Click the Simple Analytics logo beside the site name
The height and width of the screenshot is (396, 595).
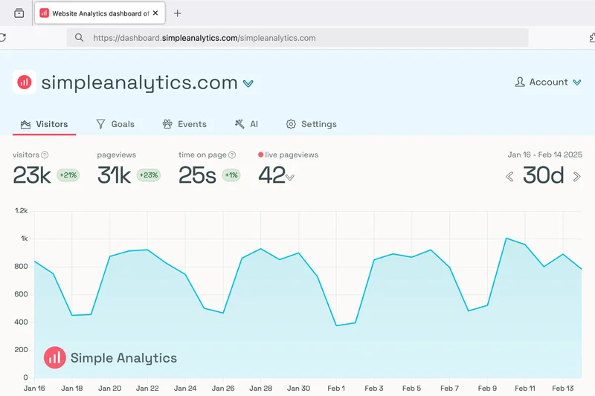point(25,82)
